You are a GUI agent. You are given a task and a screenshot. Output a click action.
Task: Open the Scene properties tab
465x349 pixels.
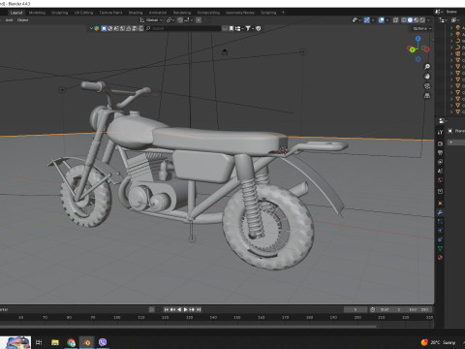(440, 171)
